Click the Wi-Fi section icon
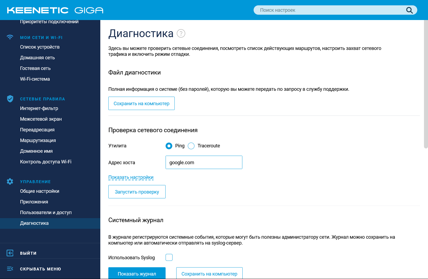The image size is (428, 279). 10,37
